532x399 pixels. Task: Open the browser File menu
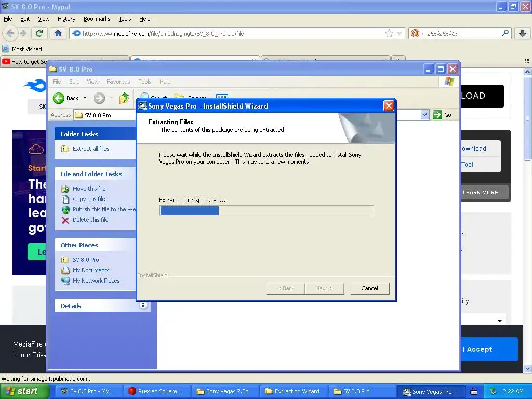[x=8, y=19]
